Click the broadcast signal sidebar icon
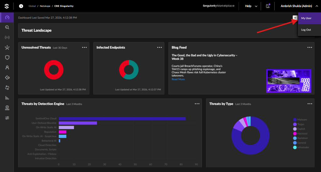The image size is (321, 172). [7, 38]
